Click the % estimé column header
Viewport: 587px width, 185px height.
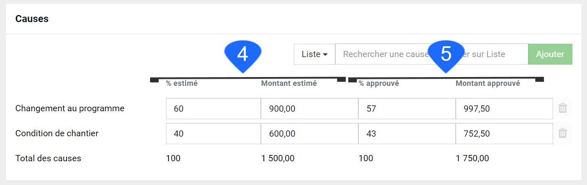pos(181,83)
